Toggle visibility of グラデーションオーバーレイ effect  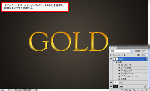pyautogui.click(x=119, y=76)
